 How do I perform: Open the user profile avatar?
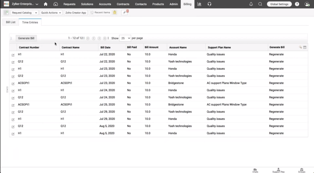307,4
